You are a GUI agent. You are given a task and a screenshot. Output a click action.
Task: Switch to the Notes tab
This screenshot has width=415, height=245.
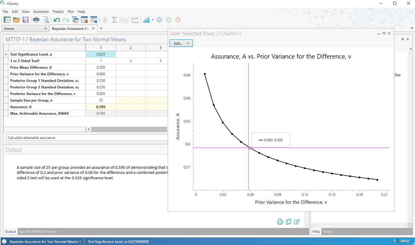[x=328, y=232]
